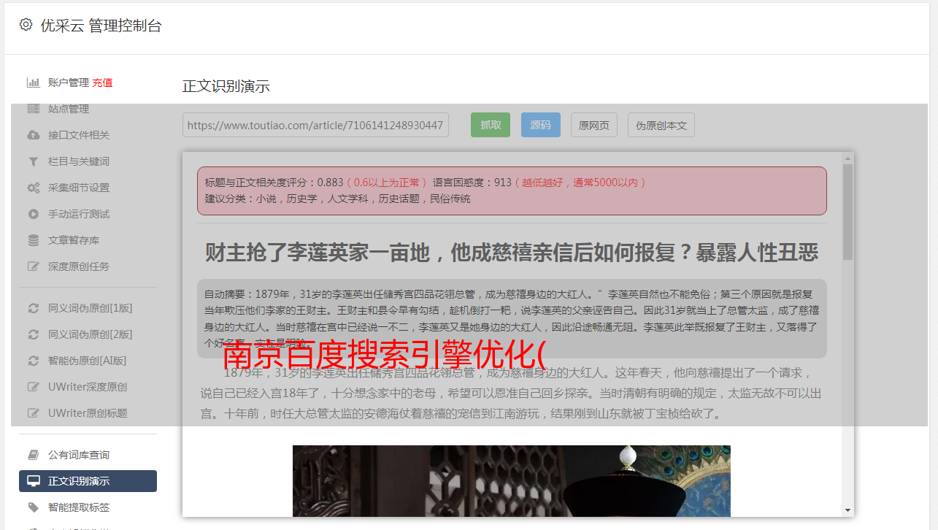The image size is (938, 530).
Task: Click the book icon for 公有词库查询
Action: 33,455
